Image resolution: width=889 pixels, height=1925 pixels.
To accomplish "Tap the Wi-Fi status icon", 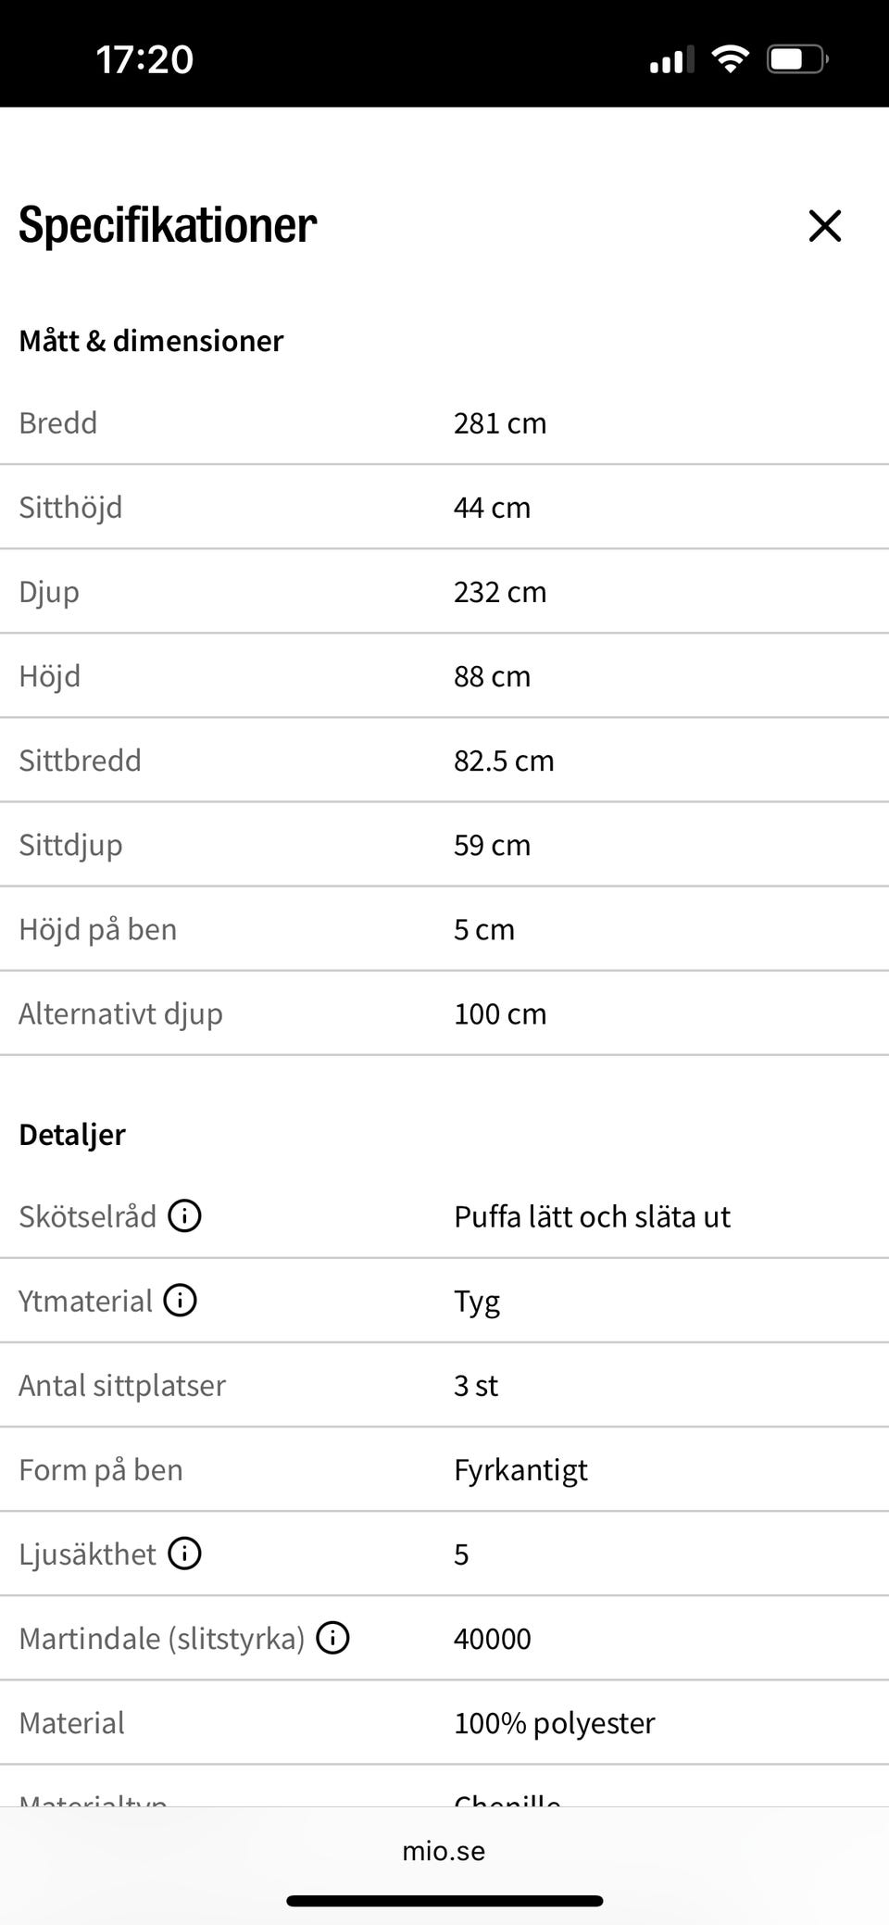I will click(x=730, y=59).
